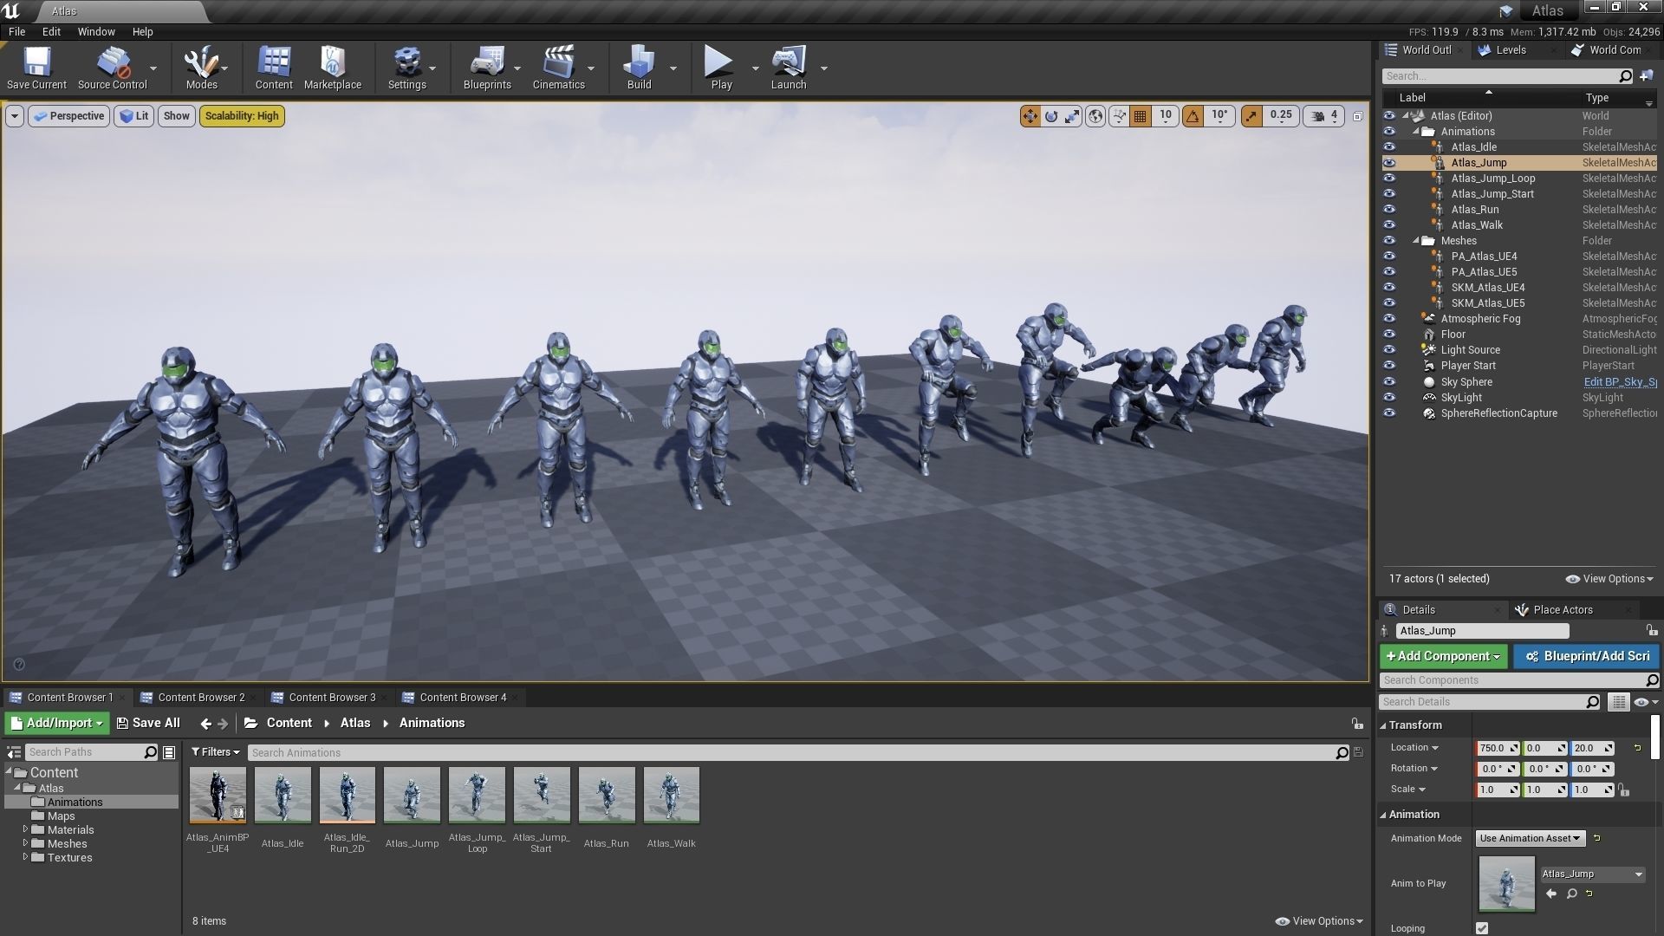Open the Filters dropdown in Content Browser
This screenshot has width=1664, height=936.
pyautogui.click(x=215, y=752)
